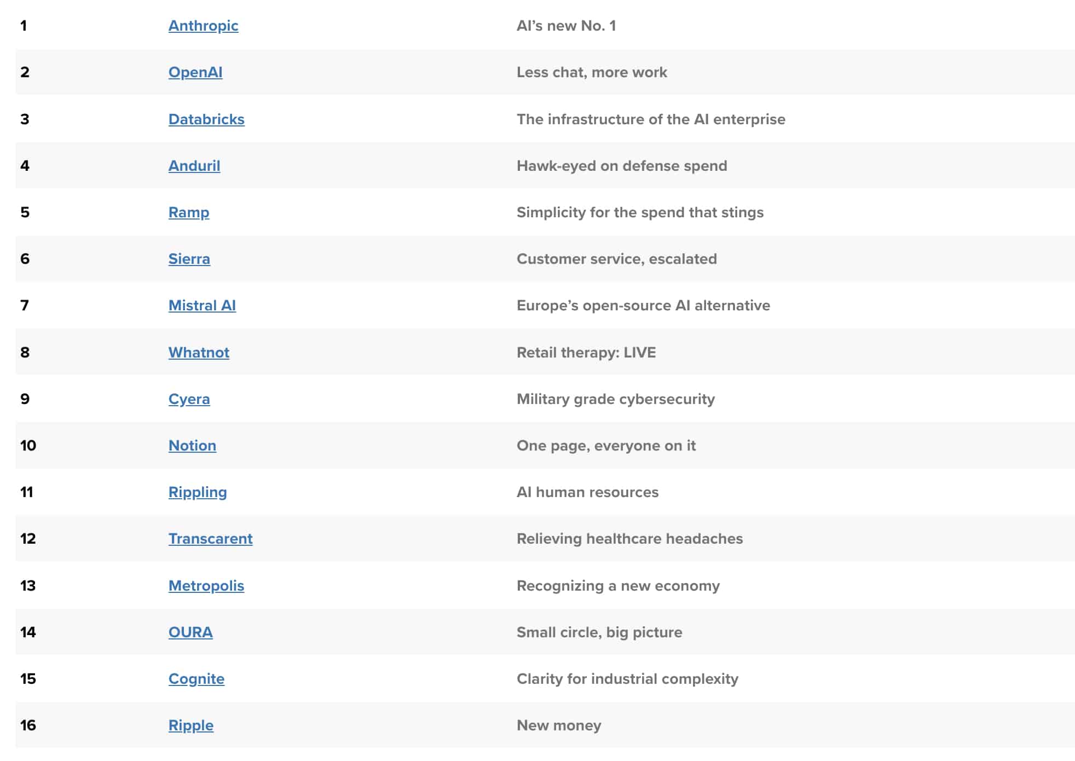Open the Metropolis link
Screen dimensions: 1075x761
(206, 586)
